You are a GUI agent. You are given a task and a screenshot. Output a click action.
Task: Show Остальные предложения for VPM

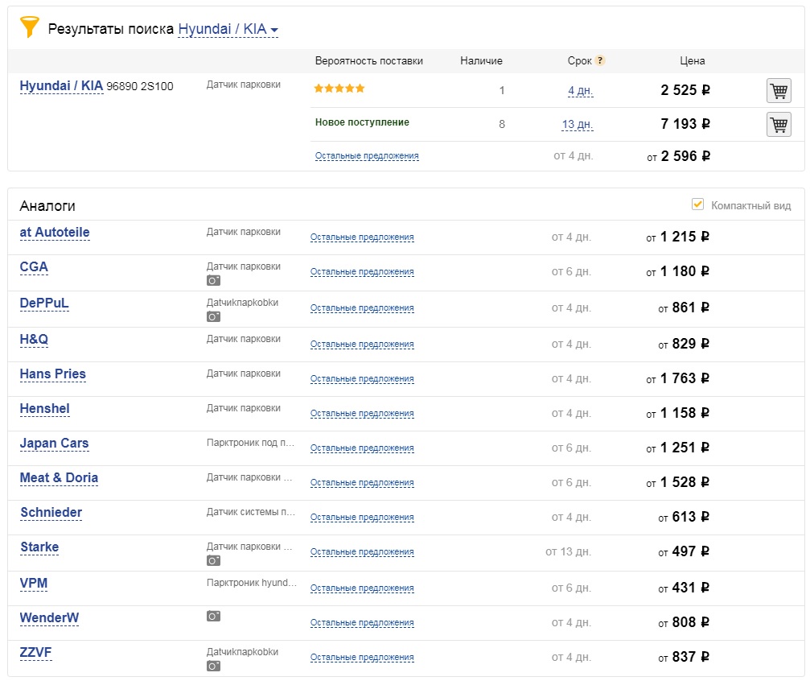pos(362,588)
